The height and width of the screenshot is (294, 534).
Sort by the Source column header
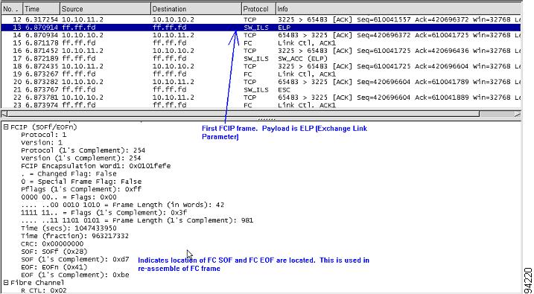click(x=105, y=9)
